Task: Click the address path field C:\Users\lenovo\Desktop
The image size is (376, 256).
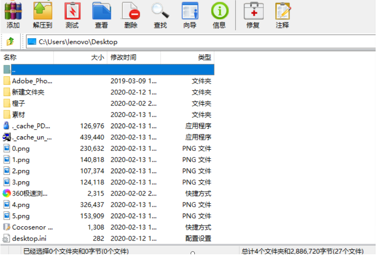Action: 200,42
